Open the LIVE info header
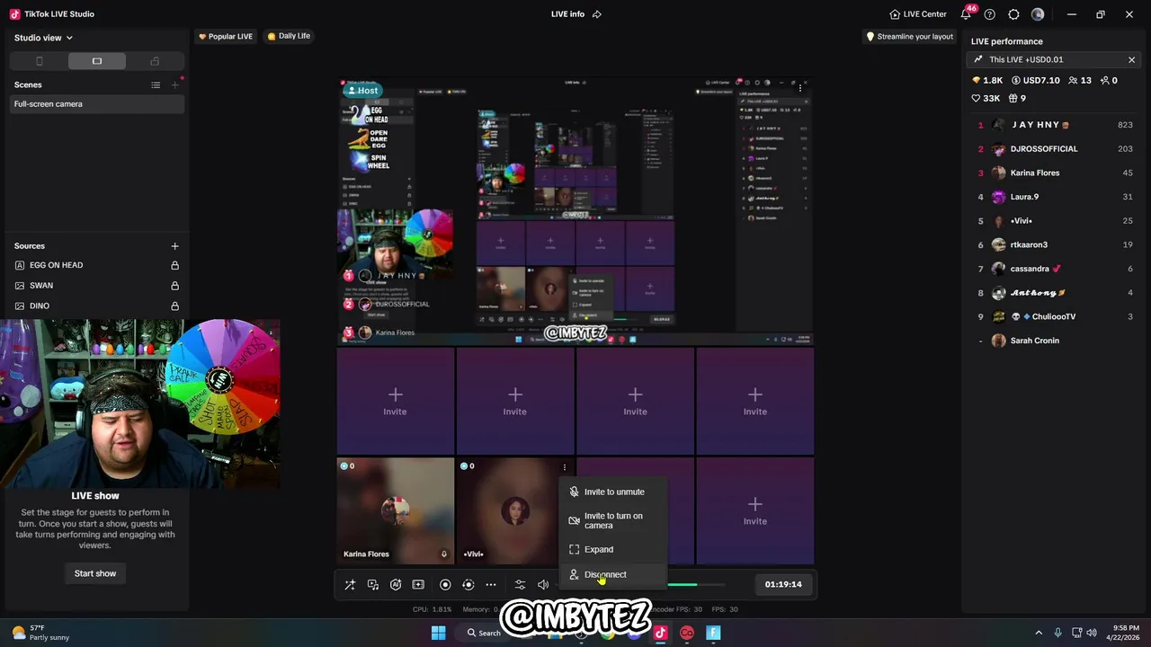Viewport: 1151px width, 647px height. point(567,14)
